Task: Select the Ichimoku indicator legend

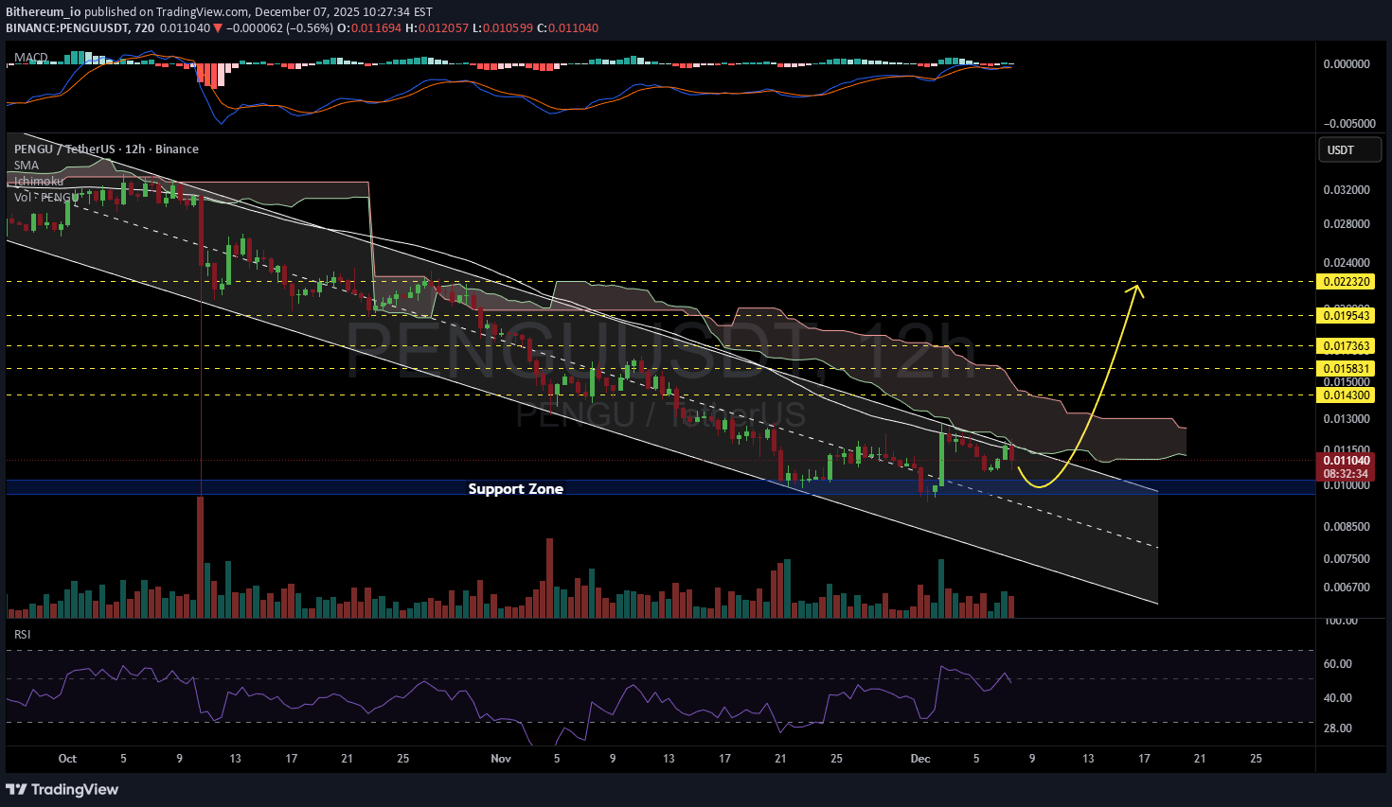Action: pos(39,181)
